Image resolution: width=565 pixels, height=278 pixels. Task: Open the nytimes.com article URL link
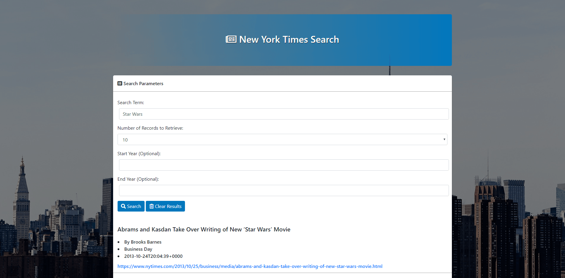point(250,266)
